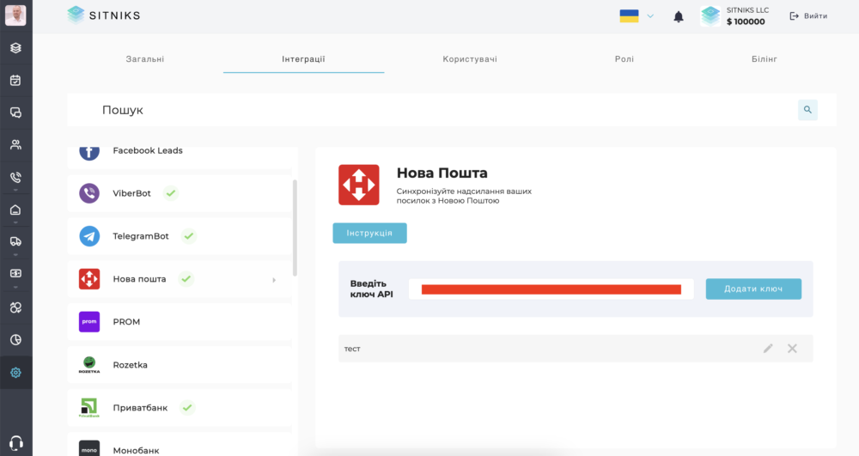The height and width of the screenshot is (456, 859).
Task: Open the calendar tasks sidebar icon
Action: [x=15, y=81]
